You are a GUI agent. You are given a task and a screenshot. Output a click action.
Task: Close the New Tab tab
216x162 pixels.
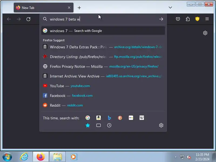click(x=69, y=8)
